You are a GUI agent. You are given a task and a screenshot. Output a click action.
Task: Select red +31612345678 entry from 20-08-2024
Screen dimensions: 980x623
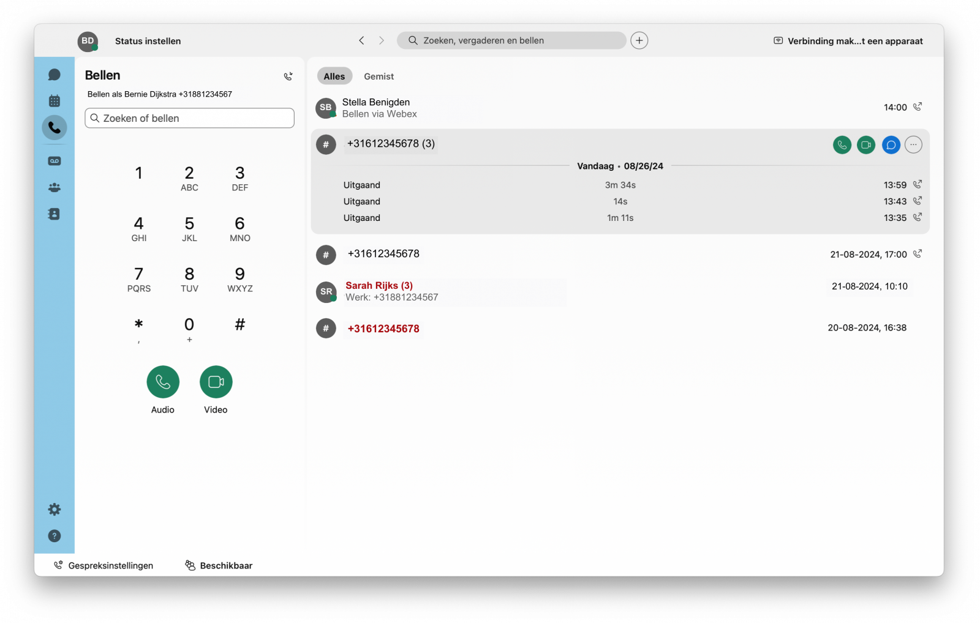pos(620,328)
